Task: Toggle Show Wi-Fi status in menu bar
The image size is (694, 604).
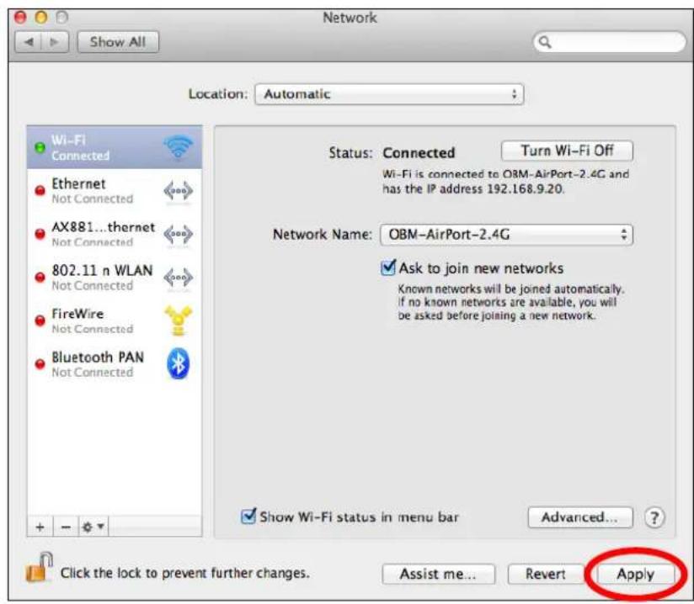Action: (x=248, y=516)
